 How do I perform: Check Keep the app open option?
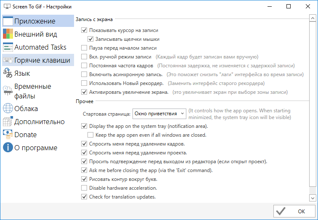click(90, 135)
